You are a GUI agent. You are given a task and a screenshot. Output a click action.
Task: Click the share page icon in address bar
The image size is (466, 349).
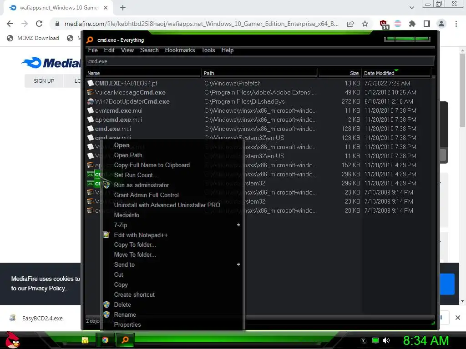(350, 24)
